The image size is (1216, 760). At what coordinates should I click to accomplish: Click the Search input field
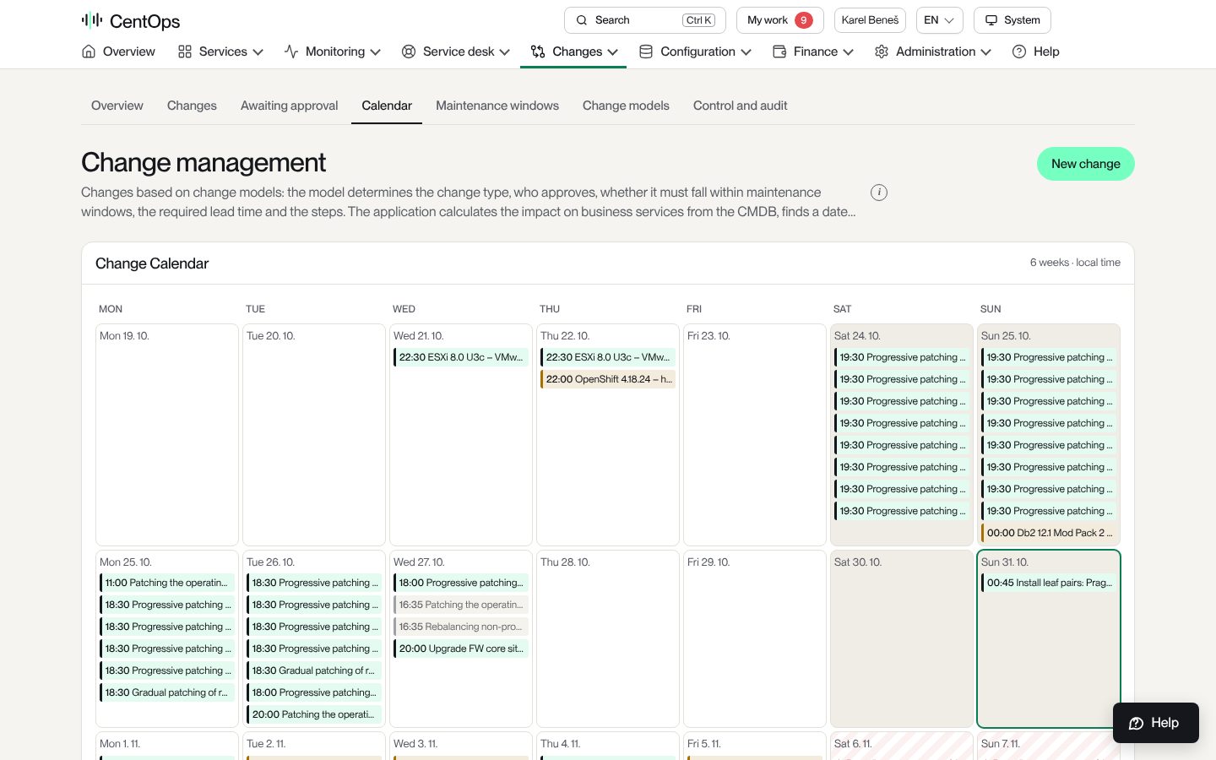(645, 20)
